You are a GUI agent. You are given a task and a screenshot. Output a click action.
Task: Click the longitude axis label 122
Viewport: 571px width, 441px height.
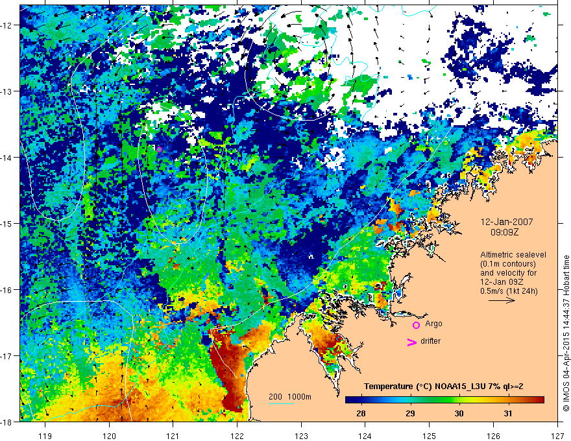coord(237,436)
